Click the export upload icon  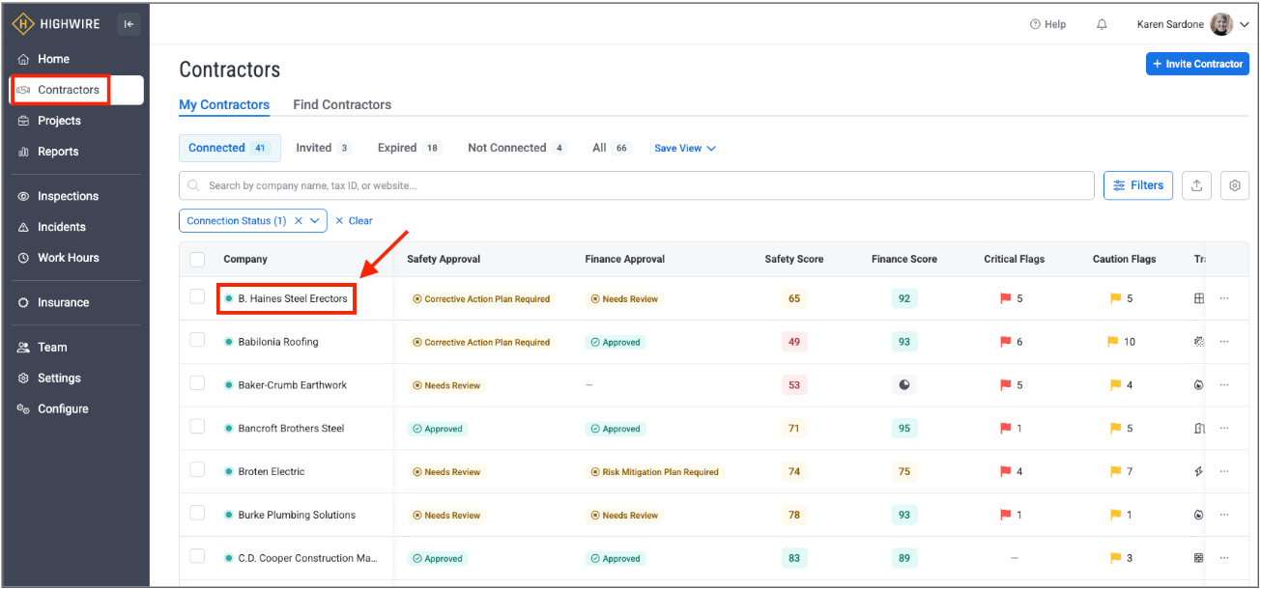1196,185
